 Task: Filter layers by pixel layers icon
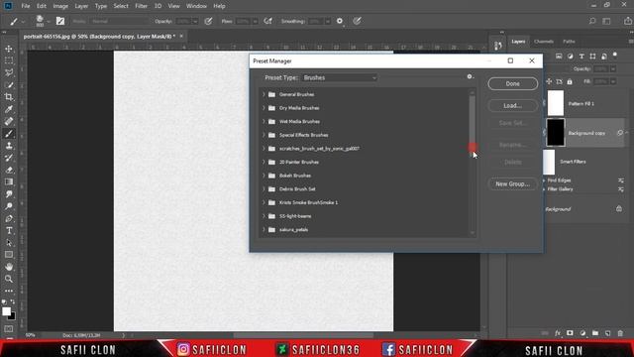[559, 57]
